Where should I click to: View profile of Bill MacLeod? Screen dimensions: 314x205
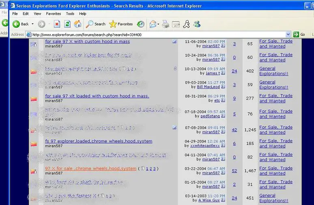coord(208,87)
